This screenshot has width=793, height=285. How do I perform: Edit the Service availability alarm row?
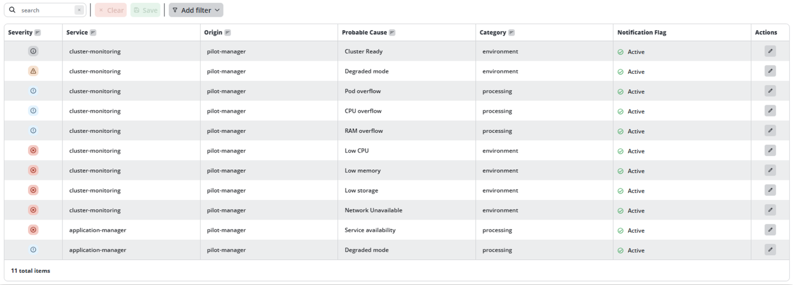pos(770,230)
